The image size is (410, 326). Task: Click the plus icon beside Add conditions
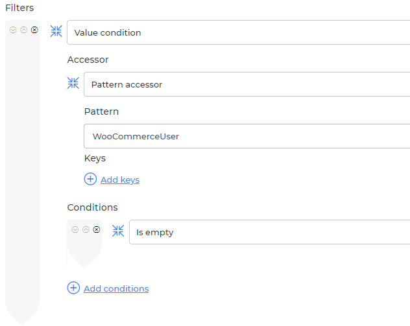click(74, 288)
